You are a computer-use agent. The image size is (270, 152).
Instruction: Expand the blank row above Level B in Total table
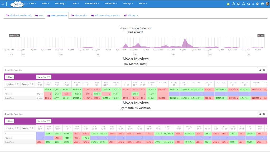pyautogui.click(x=5, y=90)
